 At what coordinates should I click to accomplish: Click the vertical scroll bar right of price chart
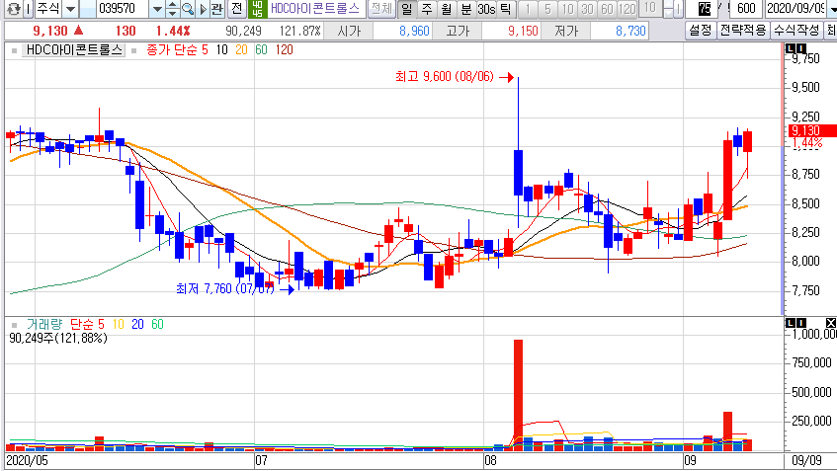pos(783,179)
